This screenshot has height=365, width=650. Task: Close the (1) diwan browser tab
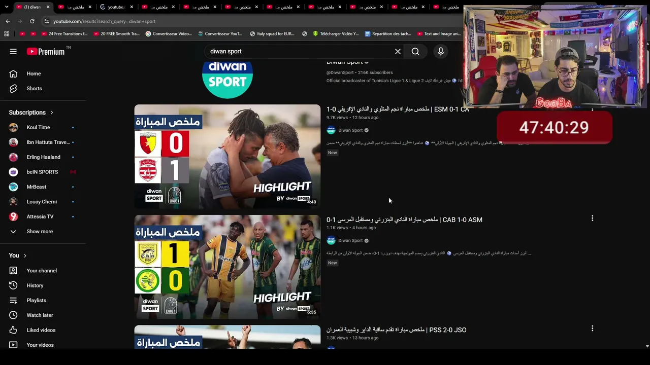[x=48, y=7]
